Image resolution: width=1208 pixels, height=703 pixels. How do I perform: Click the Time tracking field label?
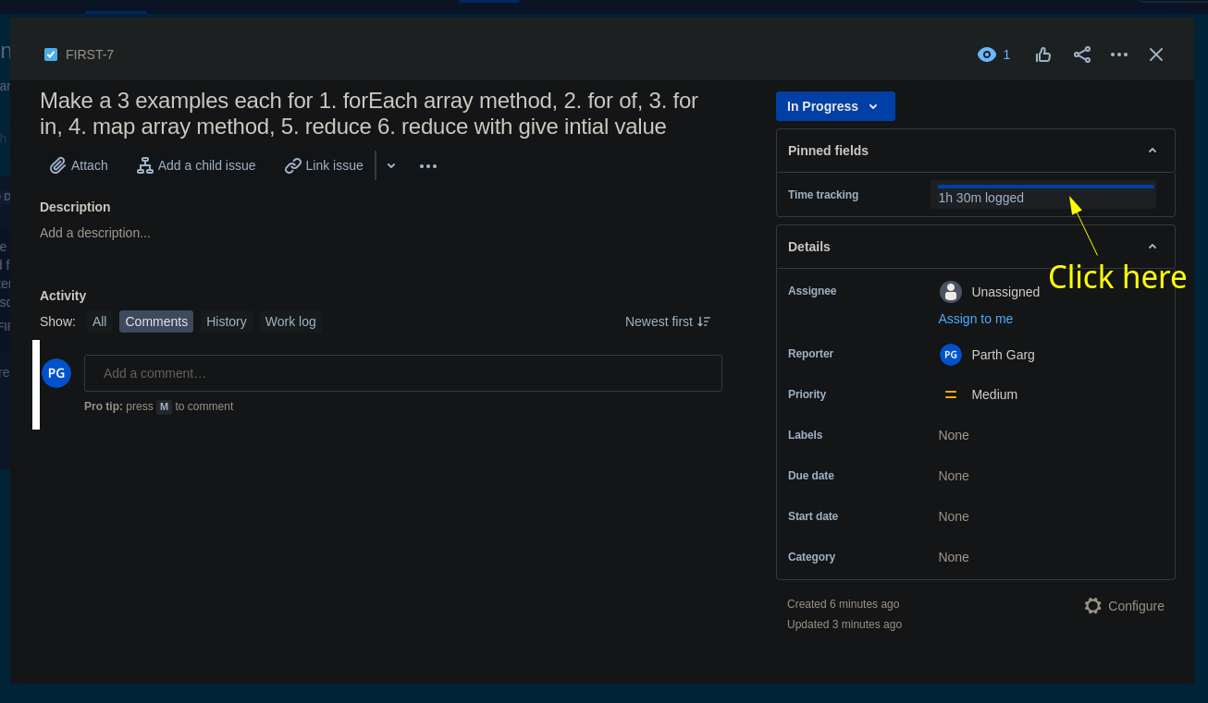tap(823, 195)
